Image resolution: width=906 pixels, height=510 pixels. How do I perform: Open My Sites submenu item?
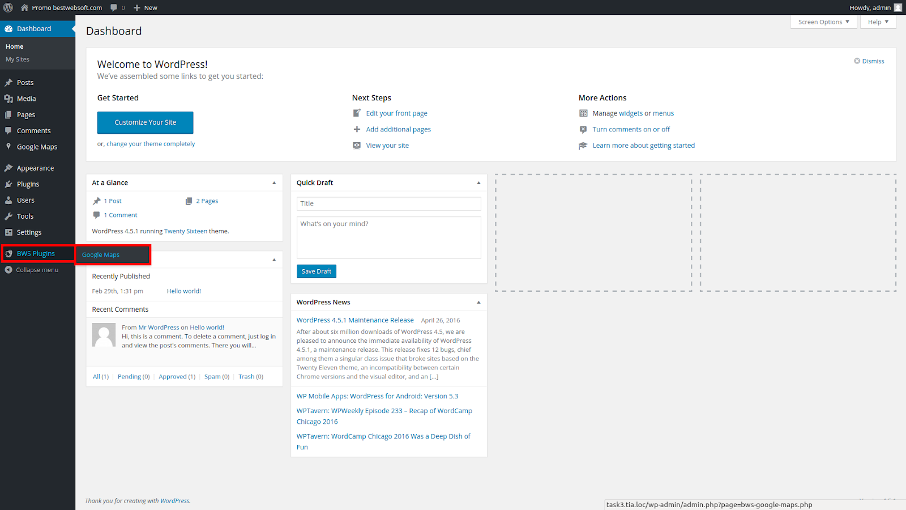[x=18, y=59]
